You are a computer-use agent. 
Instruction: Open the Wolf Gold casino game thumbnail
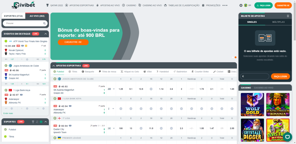pyautogui.click(x=252, y=104)
